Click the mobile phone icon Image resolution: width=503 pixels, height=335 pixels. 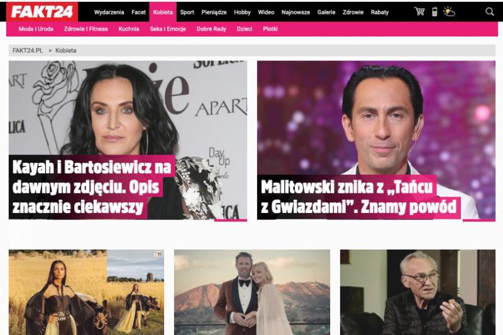click(434, 12)
